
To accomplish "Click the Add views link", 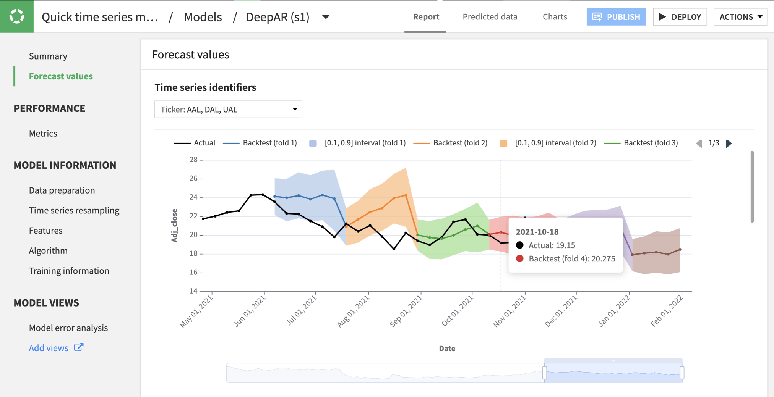I will point(48,347).
